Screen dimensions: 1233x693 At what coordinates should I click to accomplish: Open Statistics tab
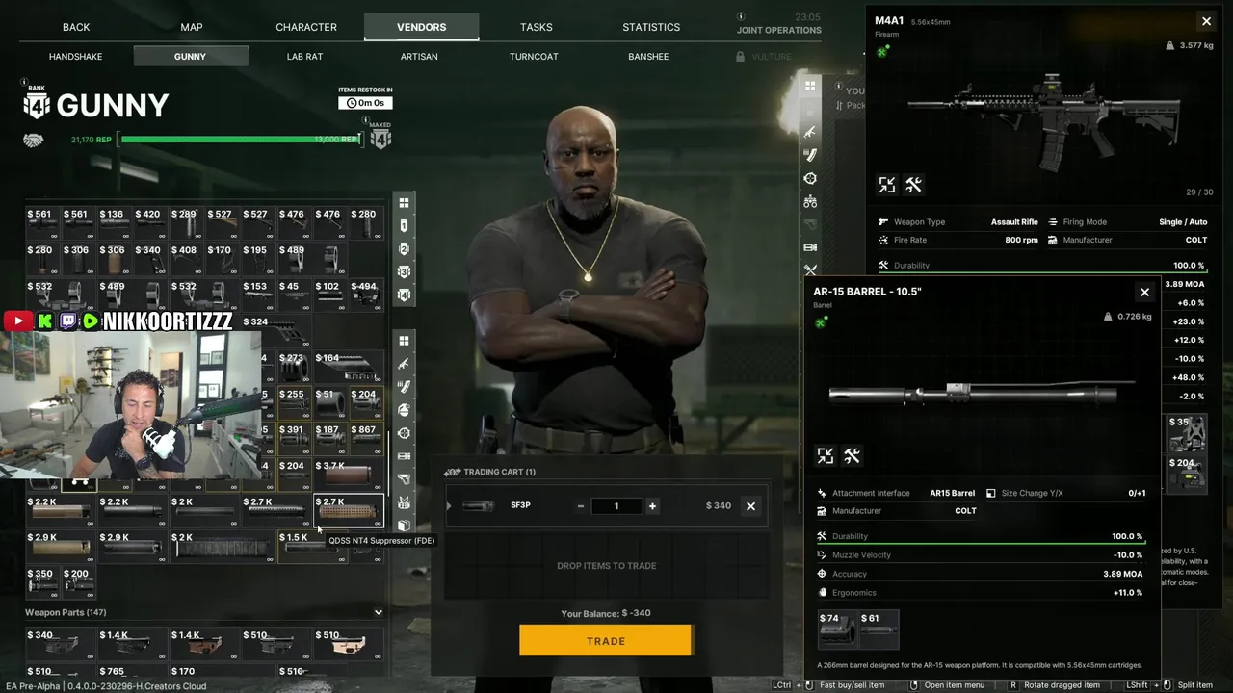[x=651, y=27]
